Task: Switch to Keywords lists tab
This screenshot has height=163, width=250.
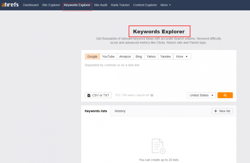Action: coord(96,111)
